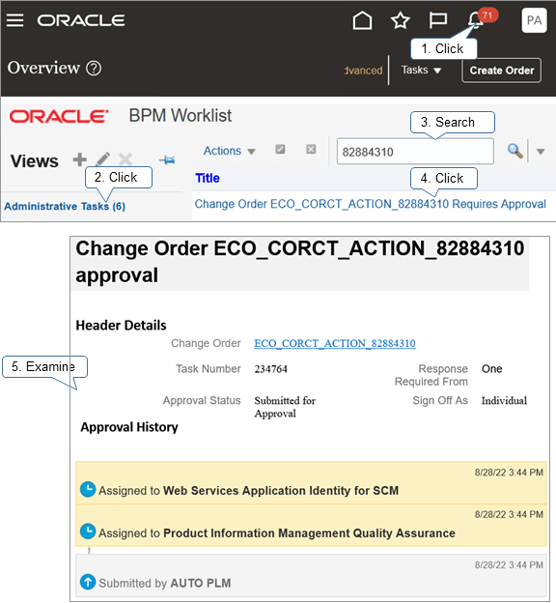This screenshot has height=603, width=556.
Task: Click 'Assigned to Web Services Application Identity' row
Action: 311,483
